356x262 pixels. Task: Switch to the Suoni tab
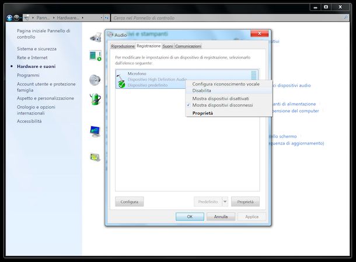[167, 46]
